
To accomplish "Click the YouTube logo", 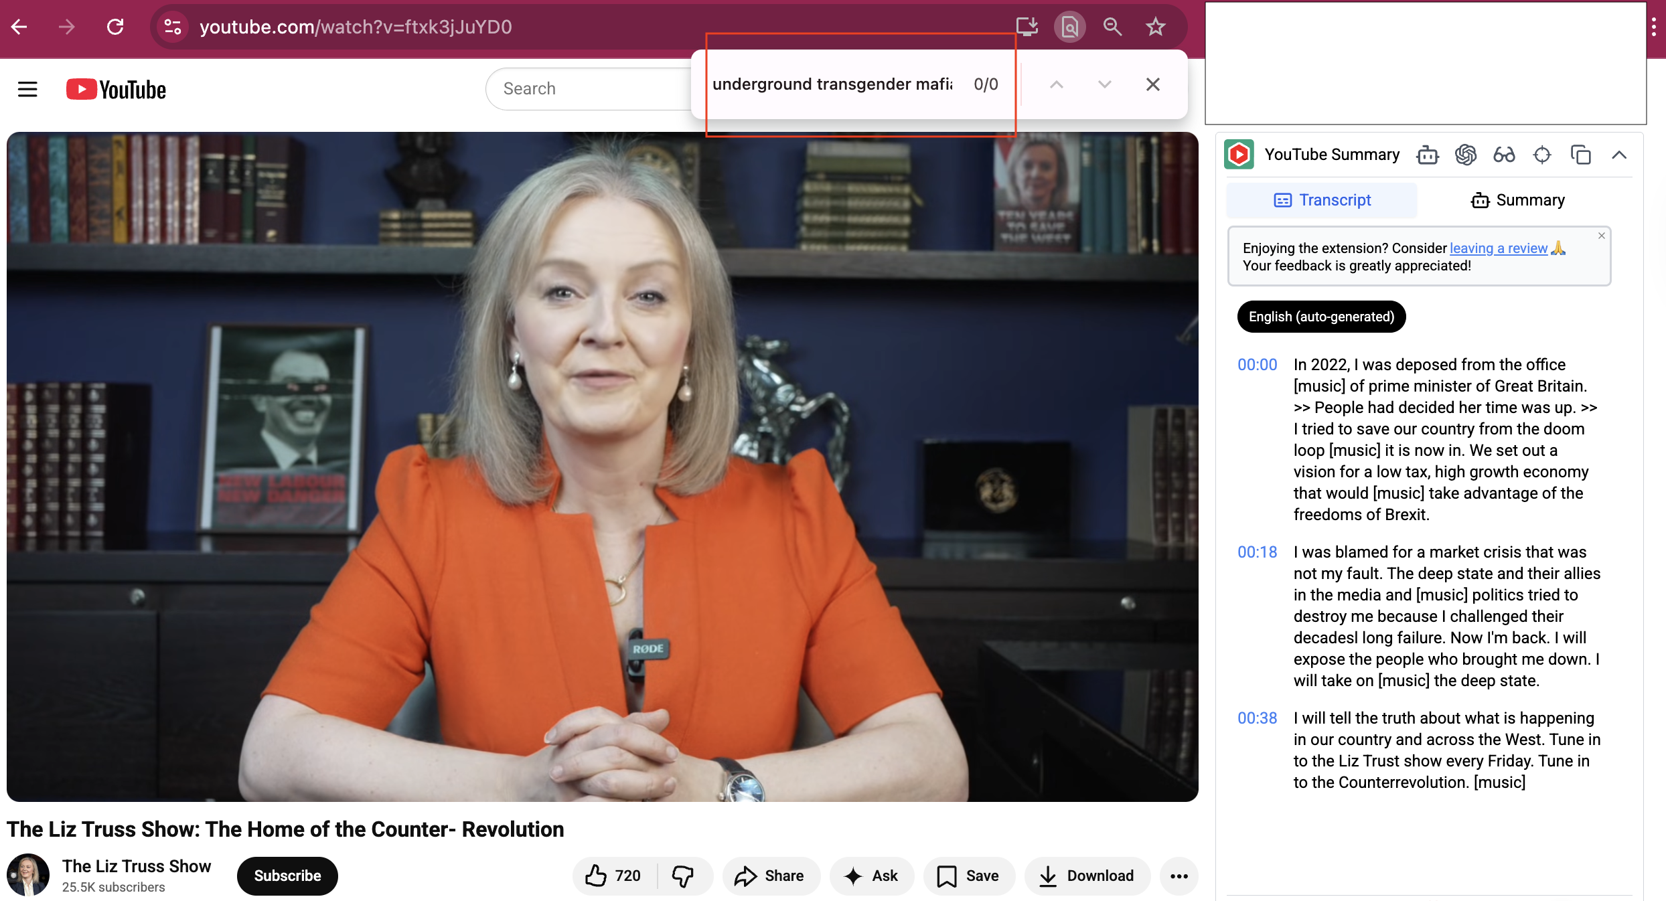I will click(117, 89).
